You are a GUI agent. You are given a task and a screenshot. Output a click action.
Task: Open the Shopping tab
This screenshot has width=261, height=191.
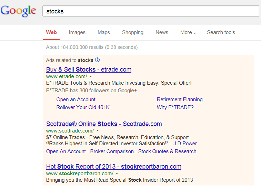[133, 32]
